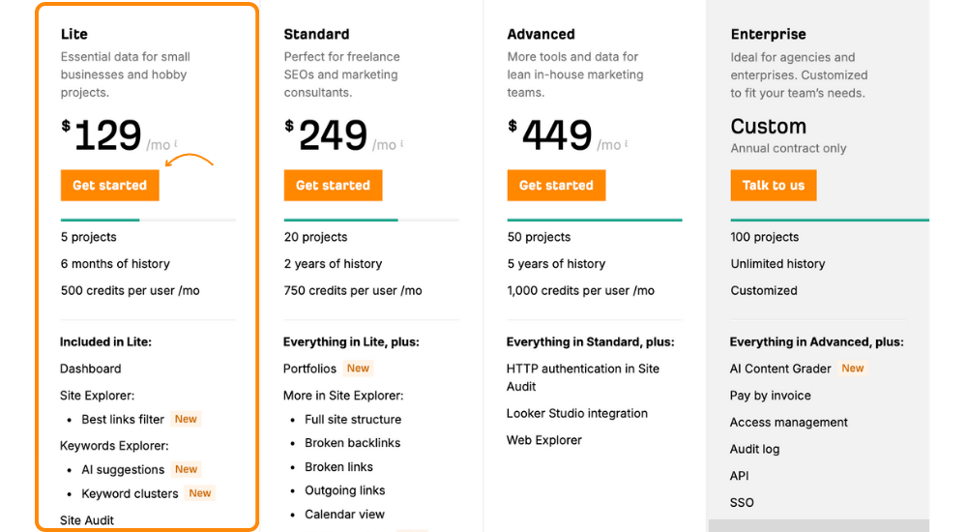Click the Access management feature
The height and width of the screenshot is (532, 967).
click(x=789, y=422)
